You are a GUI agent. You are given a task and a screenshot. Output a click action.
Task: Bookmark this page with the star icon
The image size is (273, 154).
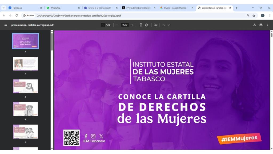tap(254, 16)
